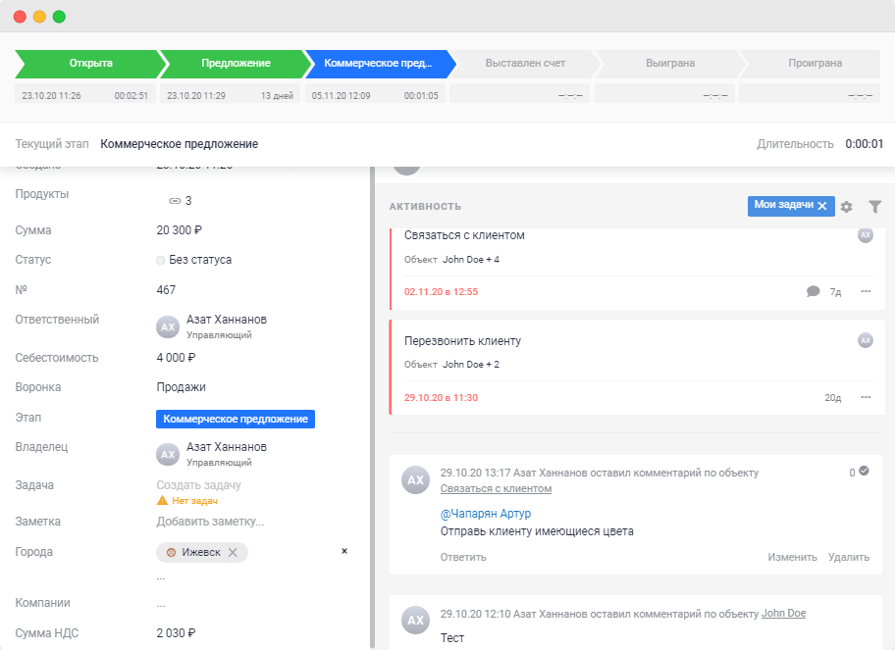
Task: Click the AX avatar on Перезвонить клиенту task
Action: (865, 340)
